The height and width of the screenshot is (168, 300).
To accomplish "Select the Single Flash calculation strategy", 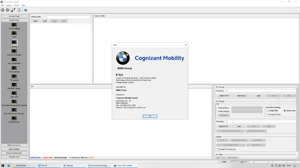I will pyautogui.click(x=267, y=111).
